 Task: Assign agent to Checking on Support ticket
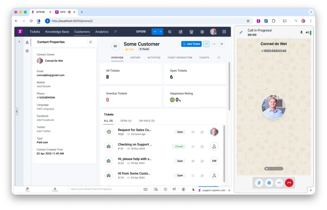(x=214, y=146)
